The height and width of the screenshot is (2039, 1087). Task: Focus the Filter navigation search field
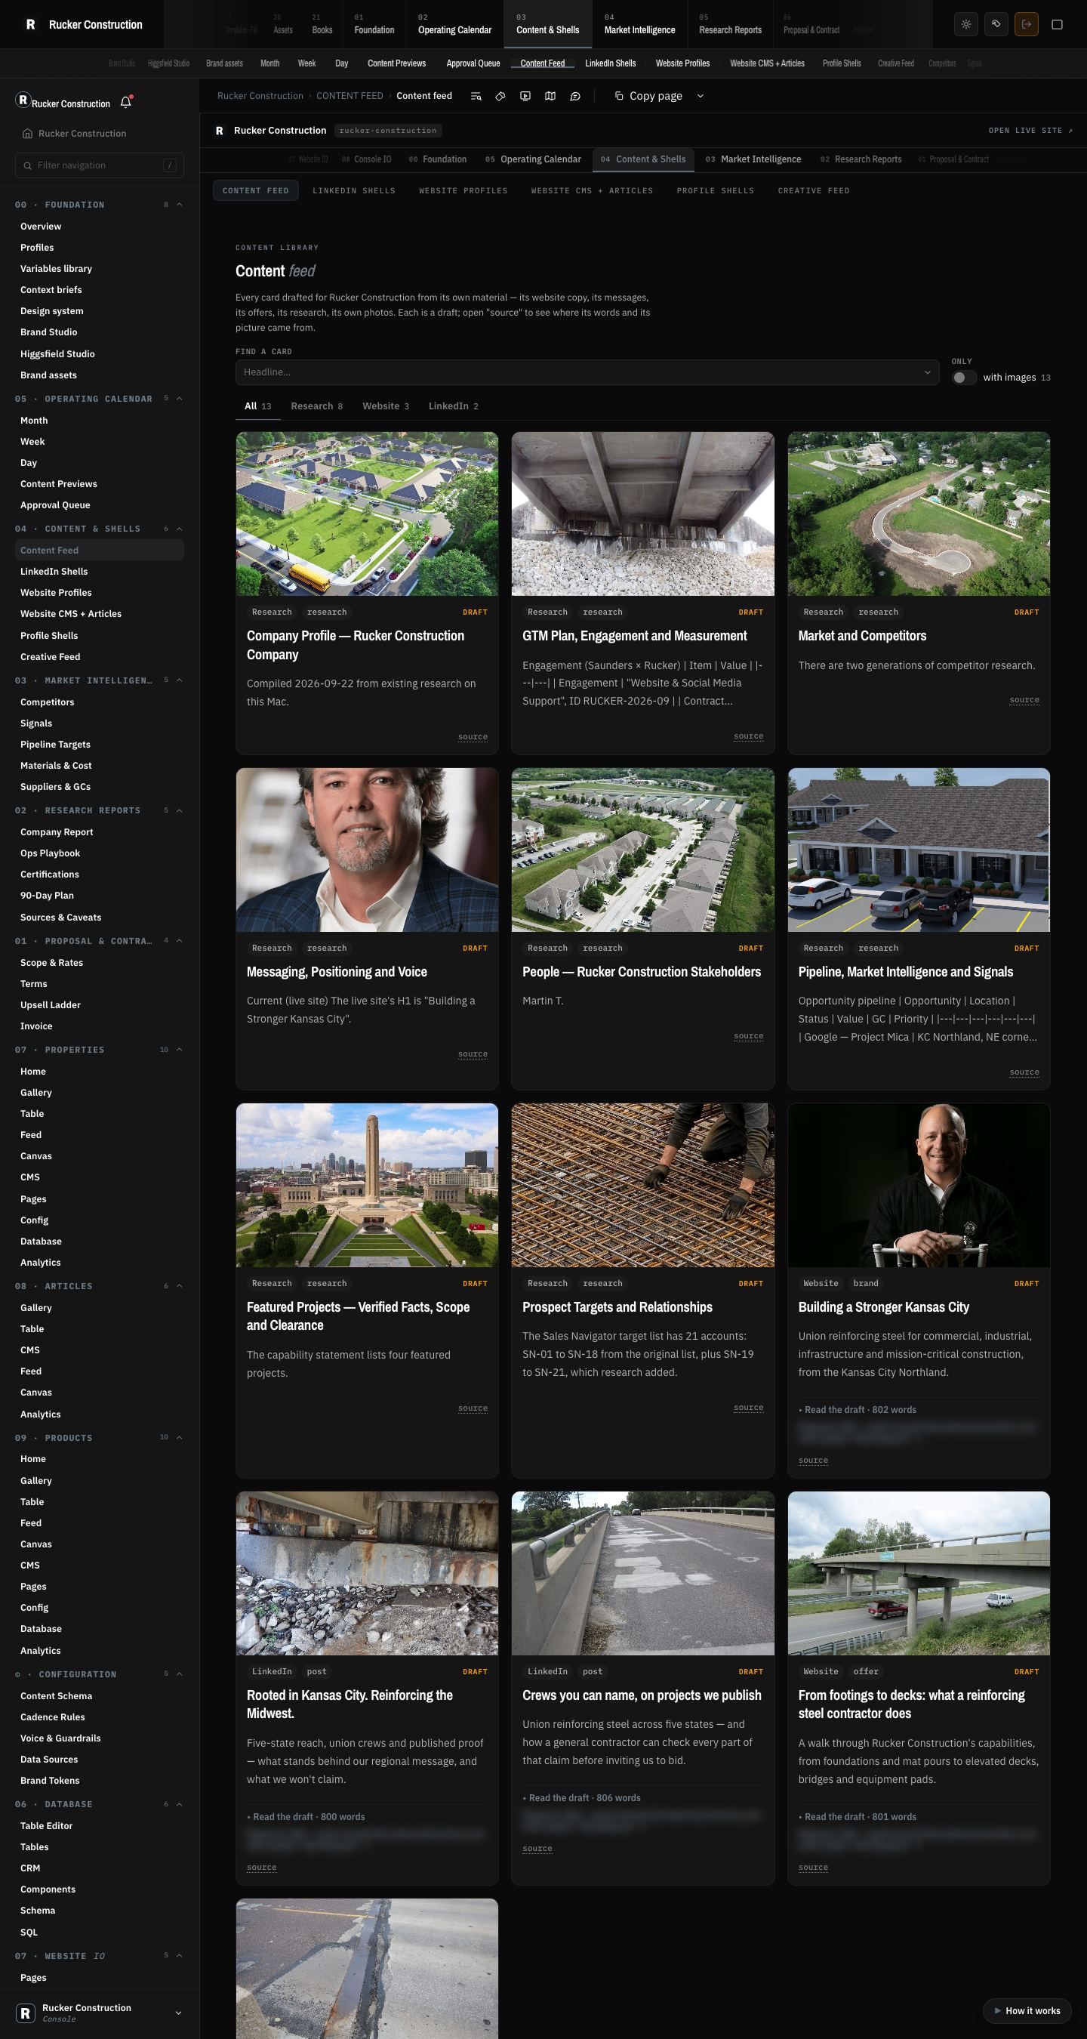[x=100, y=165]
